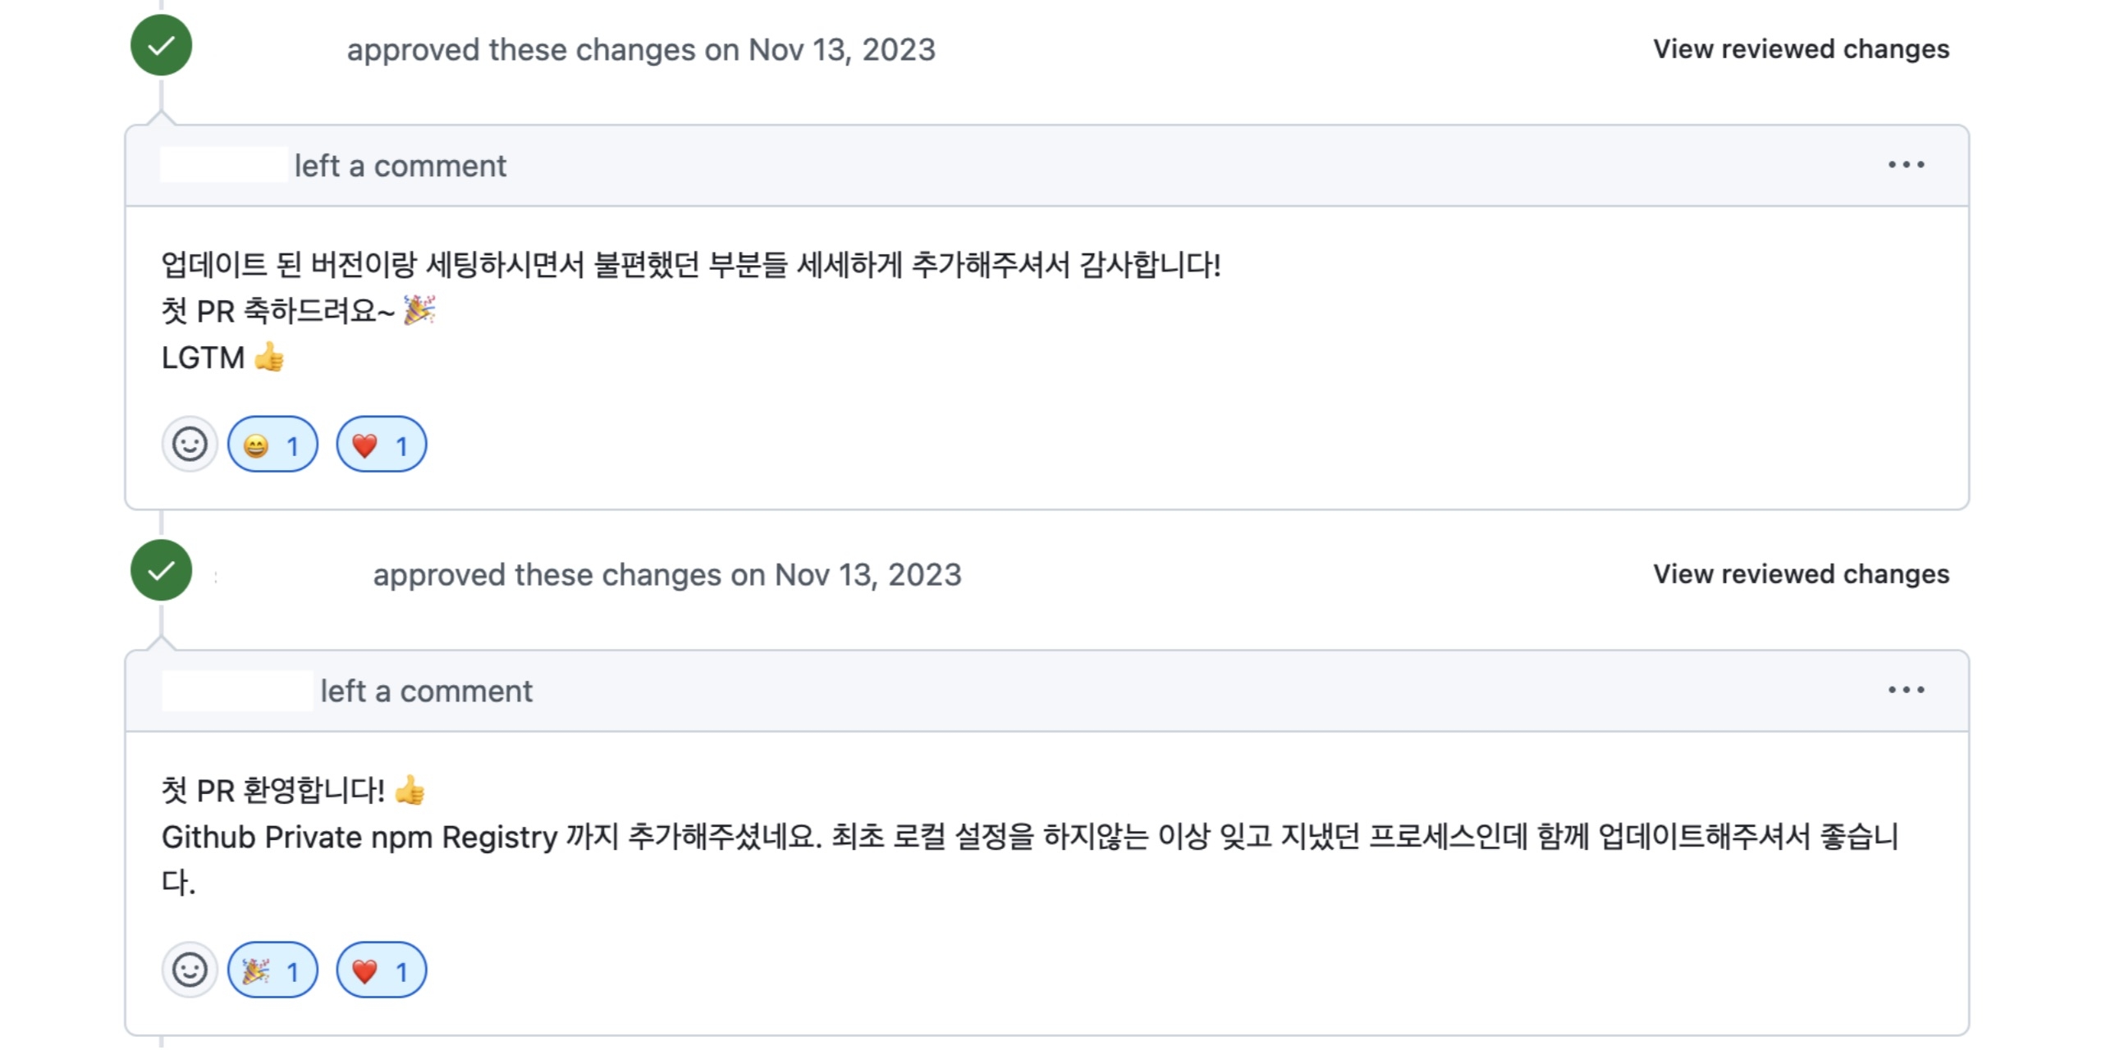
Task: Toggle the laughing face reaction on the LGTM comment
Action: 272,445
